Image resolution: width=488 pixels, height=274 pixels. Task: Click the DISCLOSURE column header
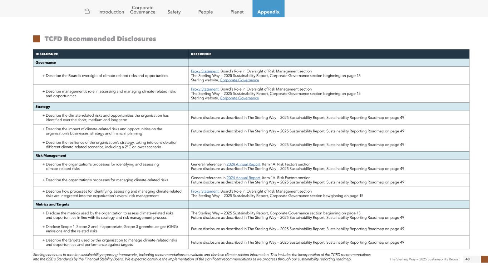pos(47,54)
